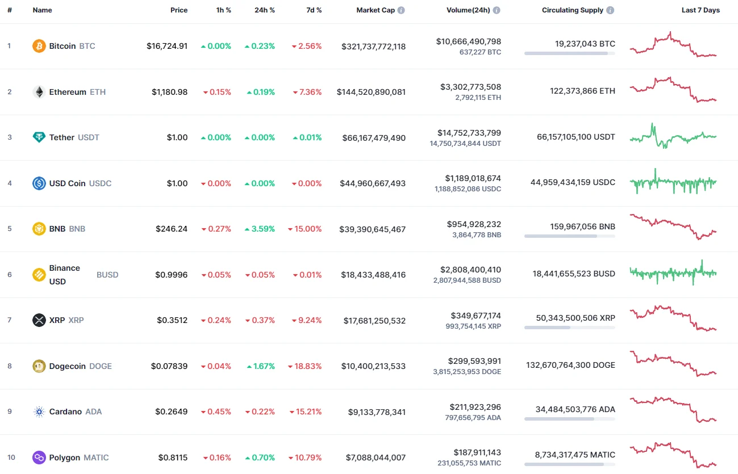Sort the table by 7d % column
The width and height of the screenshot is (738, 474).
(x=314, y=10)
